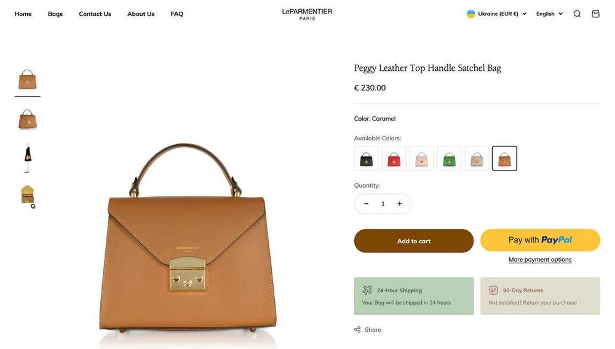Click the Add to cart button
This screenshot has height=349, width=615.
point(414,241)
